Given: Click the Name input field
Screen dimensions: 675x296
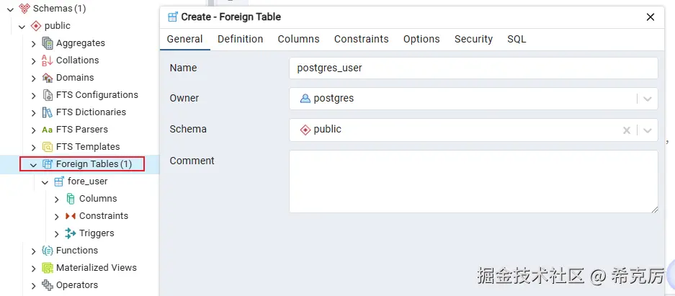Looking at the screenshot, I should coord(473,68).
